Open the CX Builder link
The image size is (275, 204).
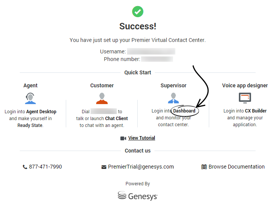click(x=256, y=111)
